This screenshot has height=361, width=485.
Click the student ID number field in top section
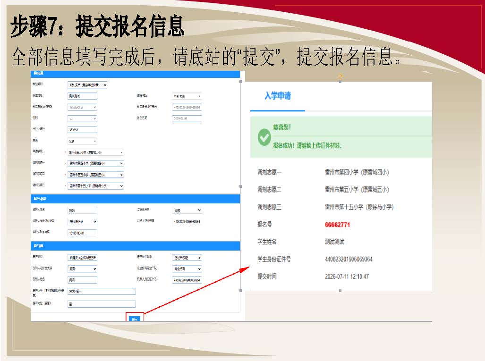coord(187,107)
